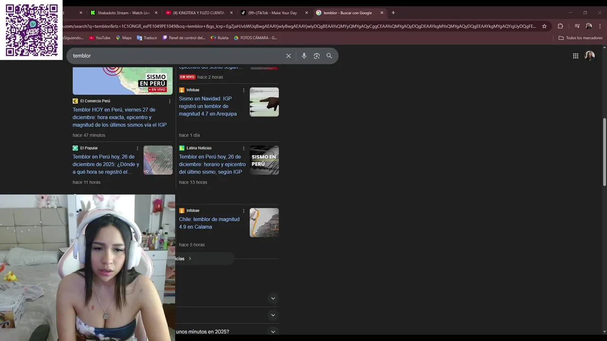Viewport: 607px width, 341px height.
Task: Open the Traducir bookmark
Action: click(x=147, y=38)
